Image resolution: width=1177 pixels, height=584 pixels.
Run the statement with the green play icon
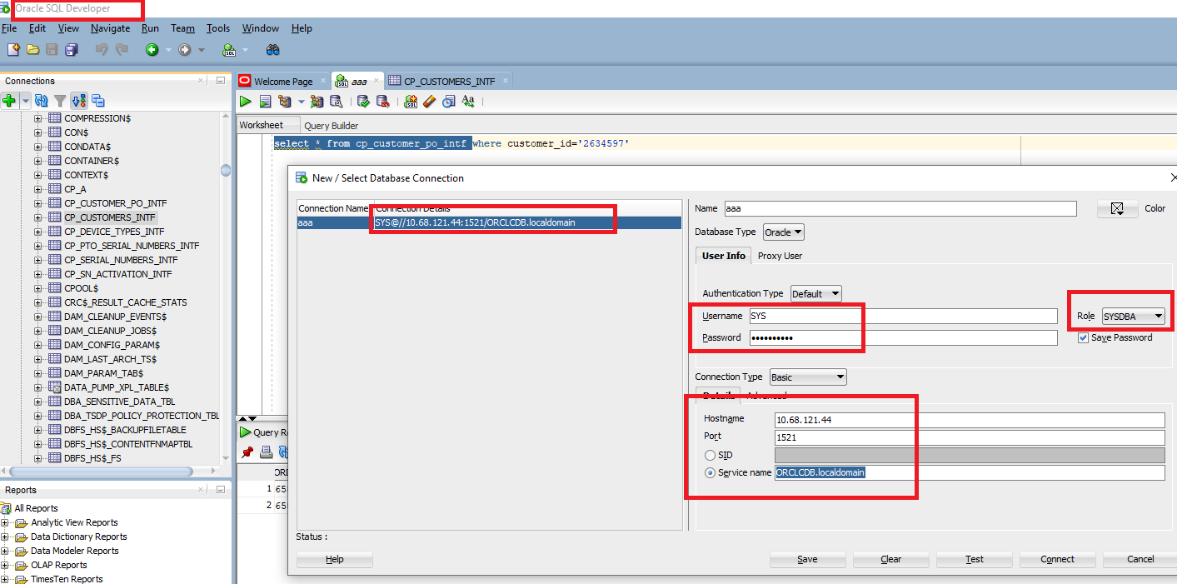click(x=246, y=102)
